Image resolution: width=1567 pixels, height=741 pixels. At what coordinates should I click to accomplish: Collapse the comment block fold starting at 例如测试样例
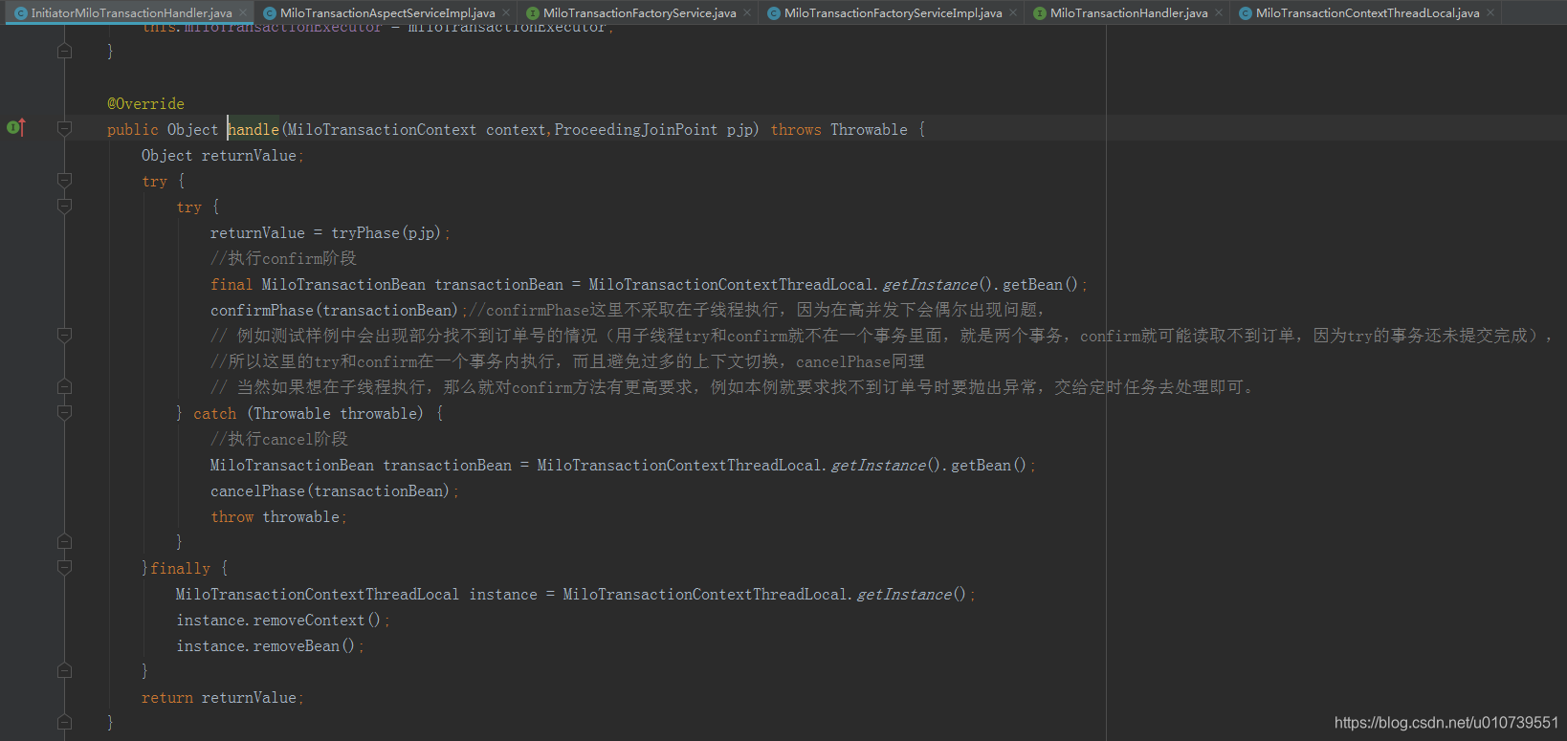64,335
